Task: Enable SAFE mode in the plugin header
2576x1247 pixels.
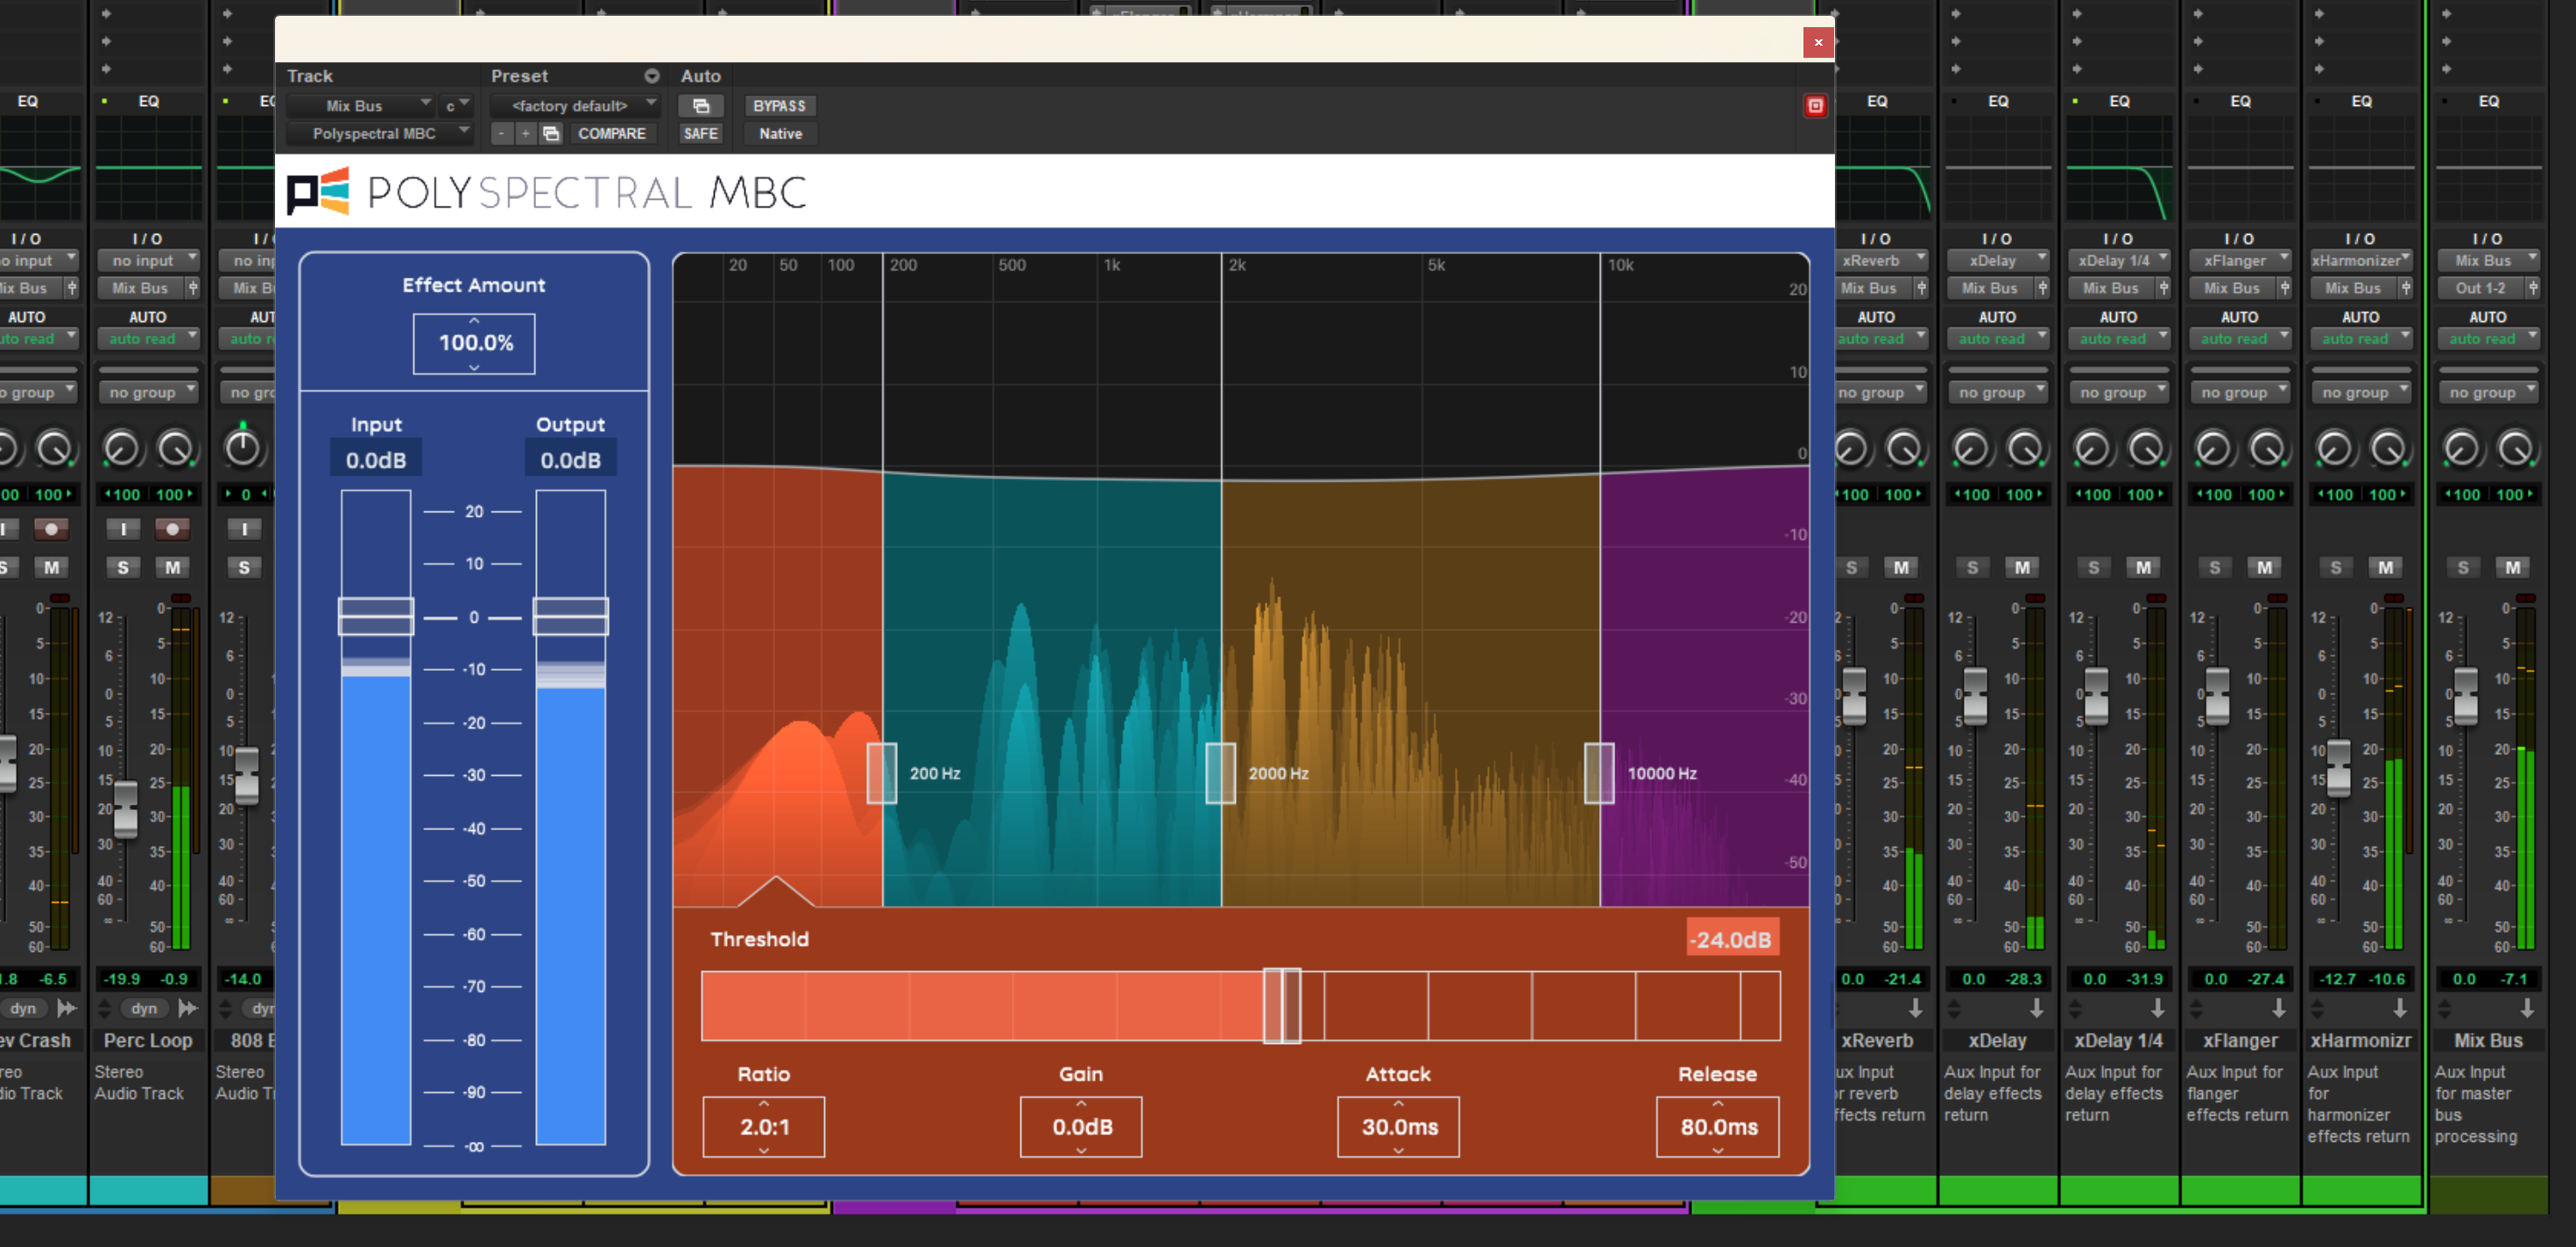Action: pyautogui.click(x=700, y=133)
